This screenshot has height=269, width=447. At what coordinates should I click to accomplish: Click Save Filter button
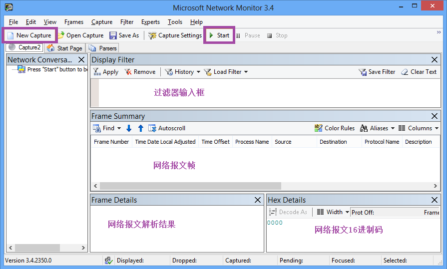point(377,72)
